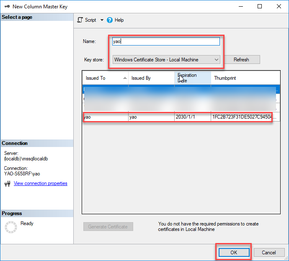Open the Key store combo box
The height and width of the screenshot is (261, 289).
pos(166,60)
